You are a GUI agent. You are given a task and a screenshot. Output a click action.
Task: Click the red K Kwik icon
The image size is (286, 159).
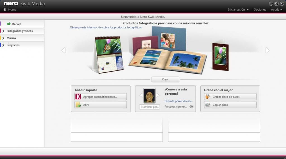pyautogui.click(x=78, y=97)
